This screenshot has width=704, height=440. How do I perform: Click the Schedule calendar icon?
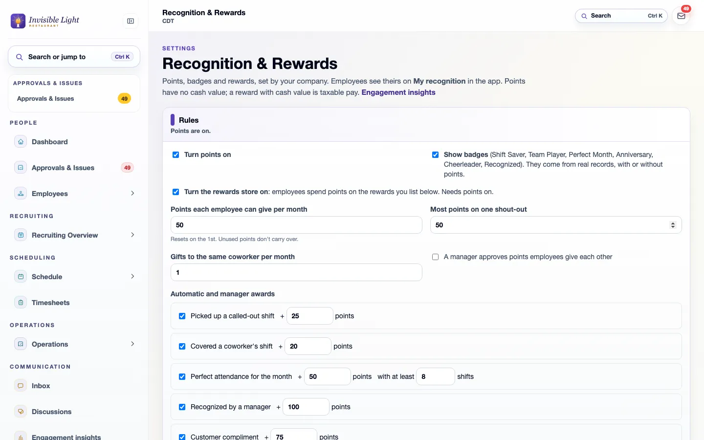(21, 277)
